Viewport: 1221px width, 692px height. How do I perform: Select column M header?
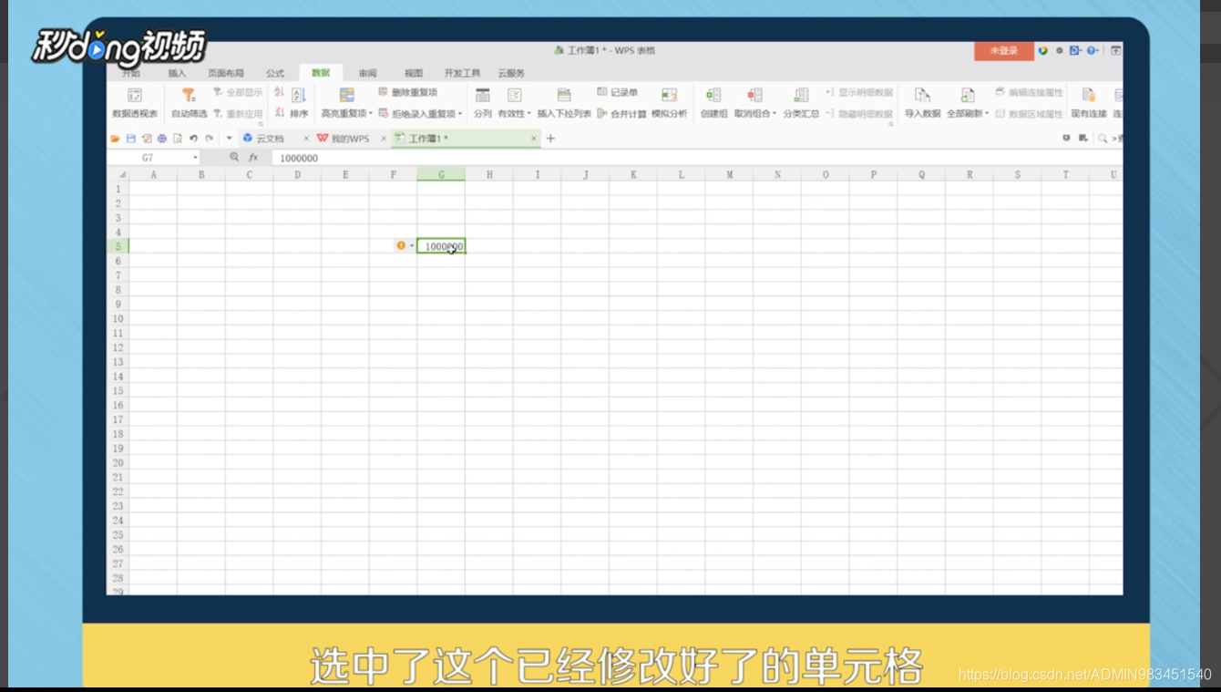tap(729, 174)
